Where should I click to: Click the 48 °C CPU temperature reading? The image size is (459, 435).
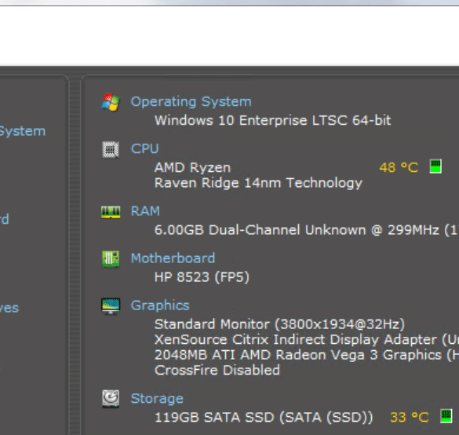coord(399,167)
